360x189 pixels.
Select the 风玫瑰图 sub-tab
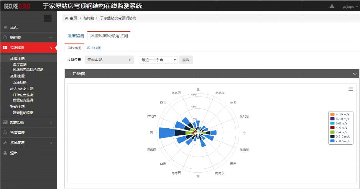(74, 48)
